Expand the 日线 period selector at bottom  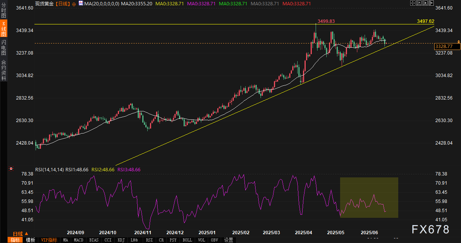tap(18, 233)
